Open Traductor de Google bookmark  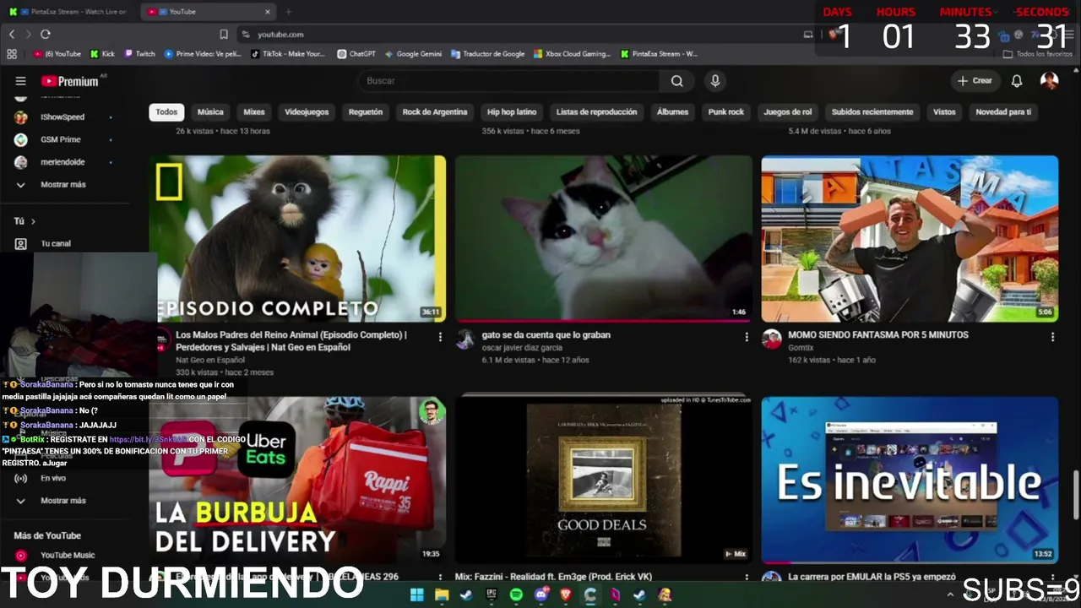(x=488, y=54)
